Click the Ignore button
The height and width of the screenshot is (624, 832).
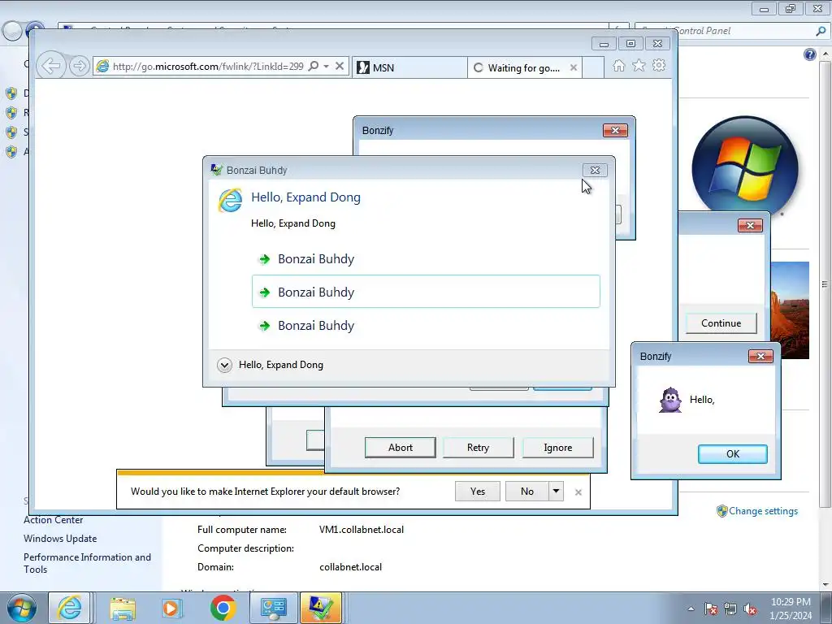point(557,448)
